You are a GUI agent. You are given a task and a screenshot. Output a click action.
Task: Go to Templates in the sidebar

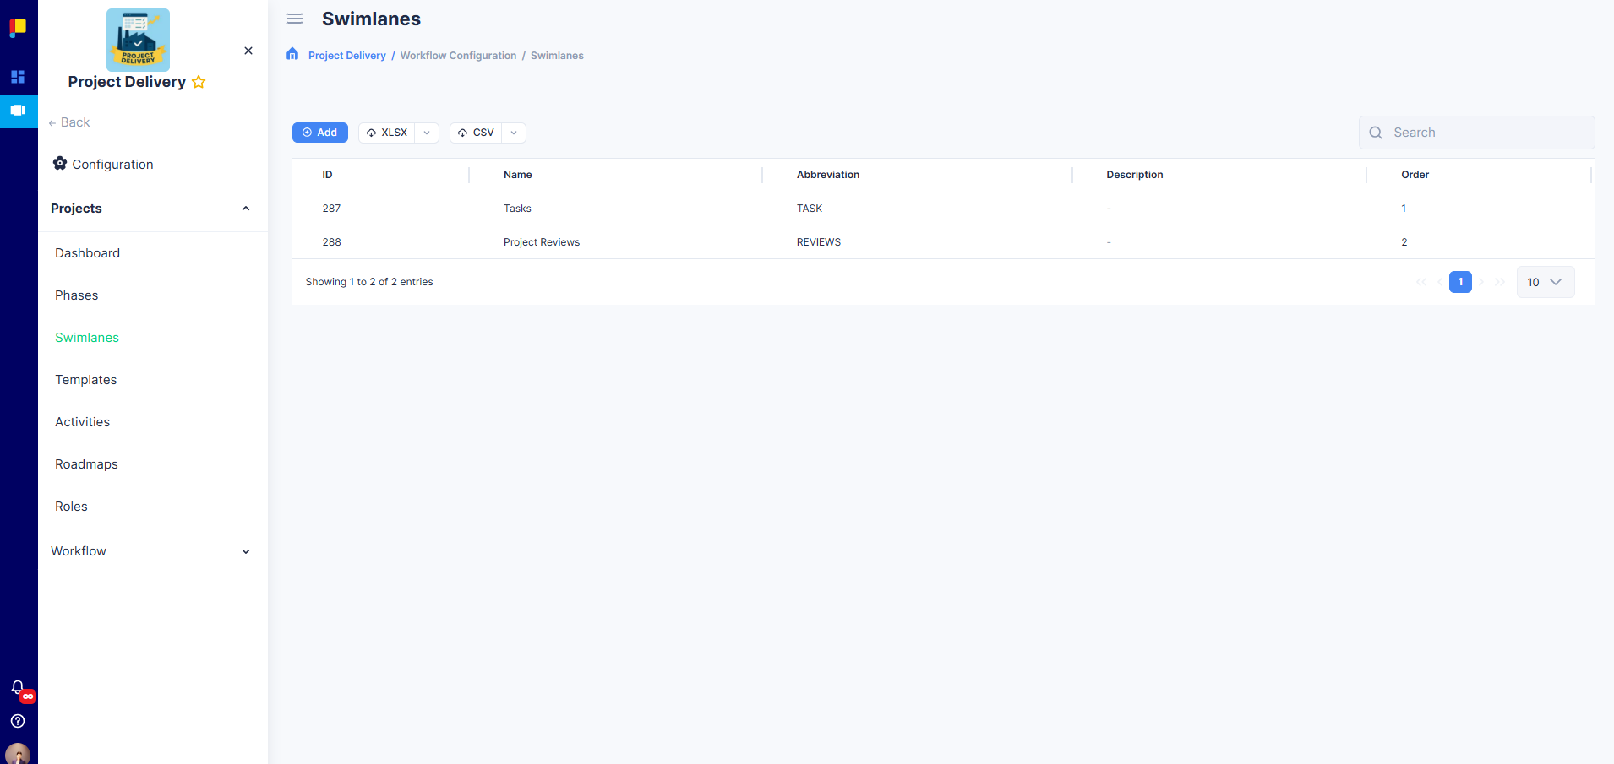(x=86, y=380)
